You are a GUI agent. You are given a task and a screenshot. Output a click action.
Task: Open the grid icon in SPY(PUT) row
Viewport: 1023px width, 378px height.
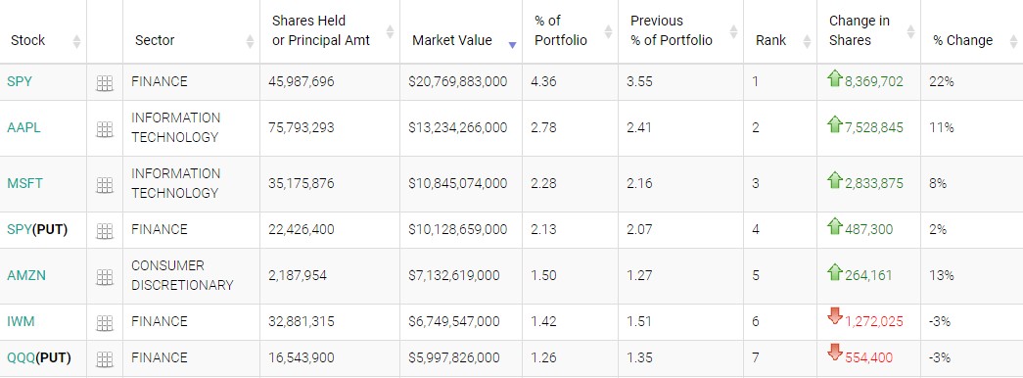[105, 230]
